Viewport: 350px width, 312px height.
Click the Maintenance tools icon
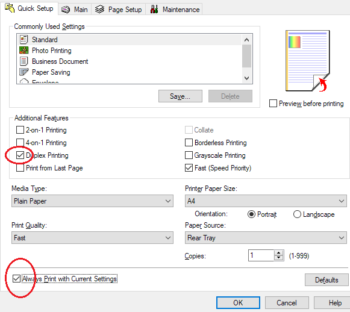(154, 9)
